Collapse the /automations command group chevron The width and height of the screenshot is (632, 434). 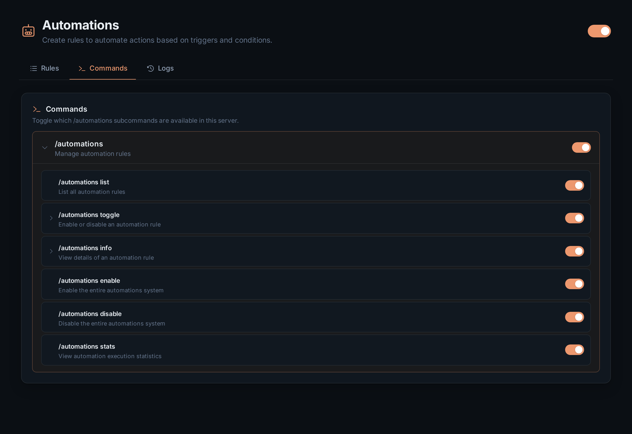(45, 148)
